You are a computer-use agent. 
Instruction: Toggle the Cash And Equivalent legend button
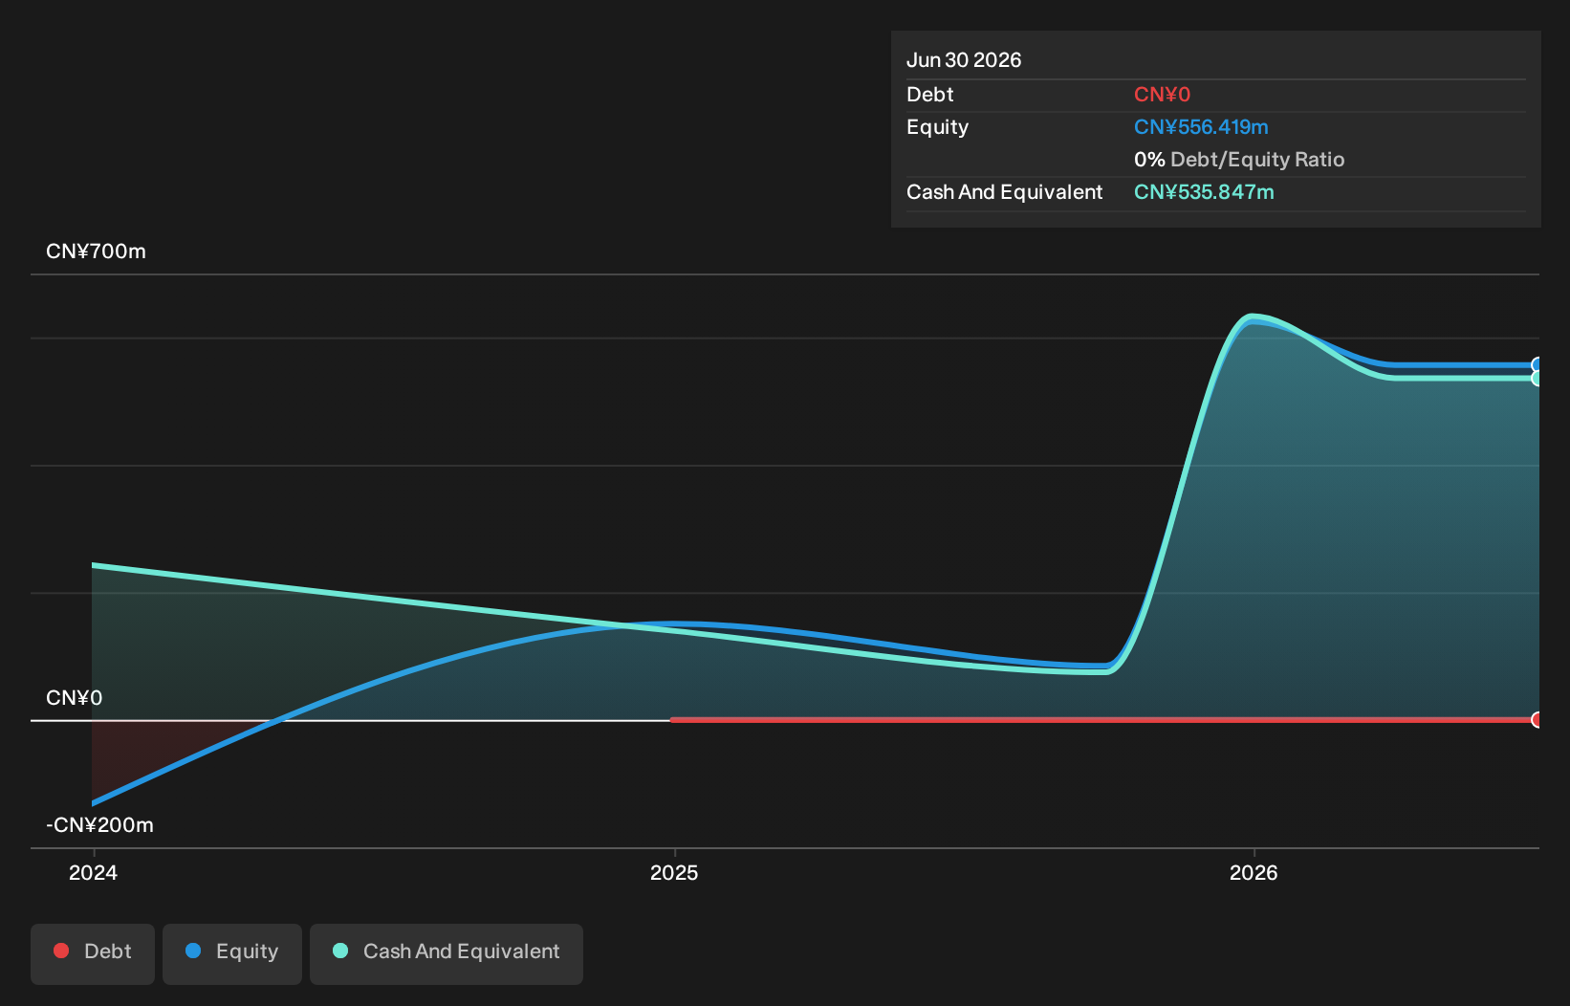pos(447,953)
